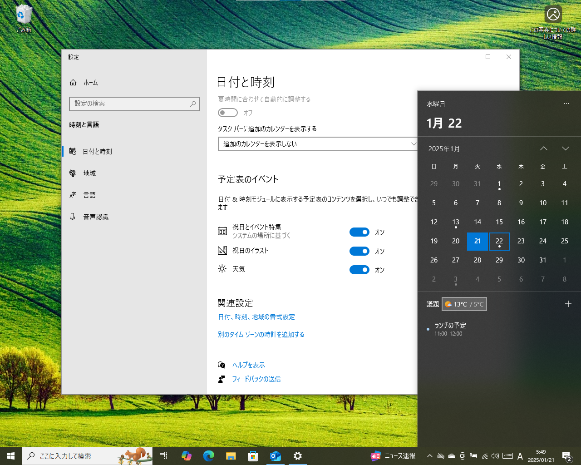Select 音声認識 (Speech) in the Settings sidebar
Viewport: 581px width, 465px height.
(134, 217)
